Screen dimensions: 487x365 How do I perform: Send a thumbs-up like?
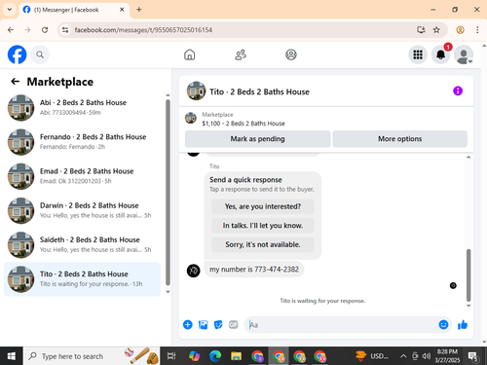(x=463, y=324)
